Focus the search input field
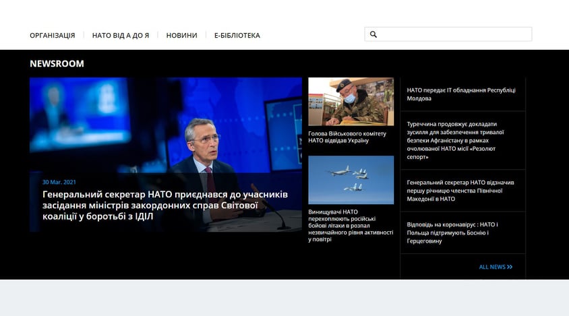This screenshot has height=316, width=569. coord(448,34)
